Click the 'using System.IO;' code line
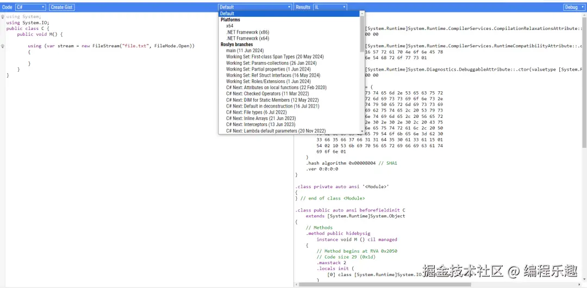The height and width of the screenshot is (288, 587). pos(28,22)
